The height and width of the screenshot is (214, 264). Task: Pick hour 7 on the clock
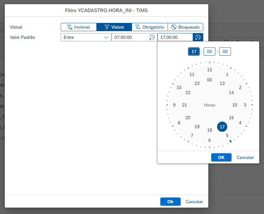coord(192,135)
